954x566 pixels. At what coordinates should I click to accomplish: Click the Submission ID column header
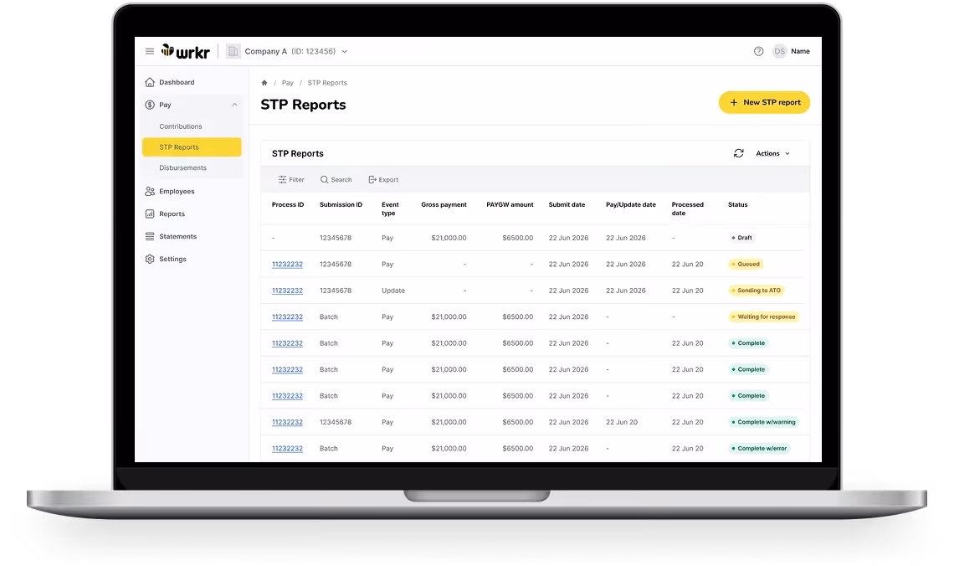(x=341, y=204)
